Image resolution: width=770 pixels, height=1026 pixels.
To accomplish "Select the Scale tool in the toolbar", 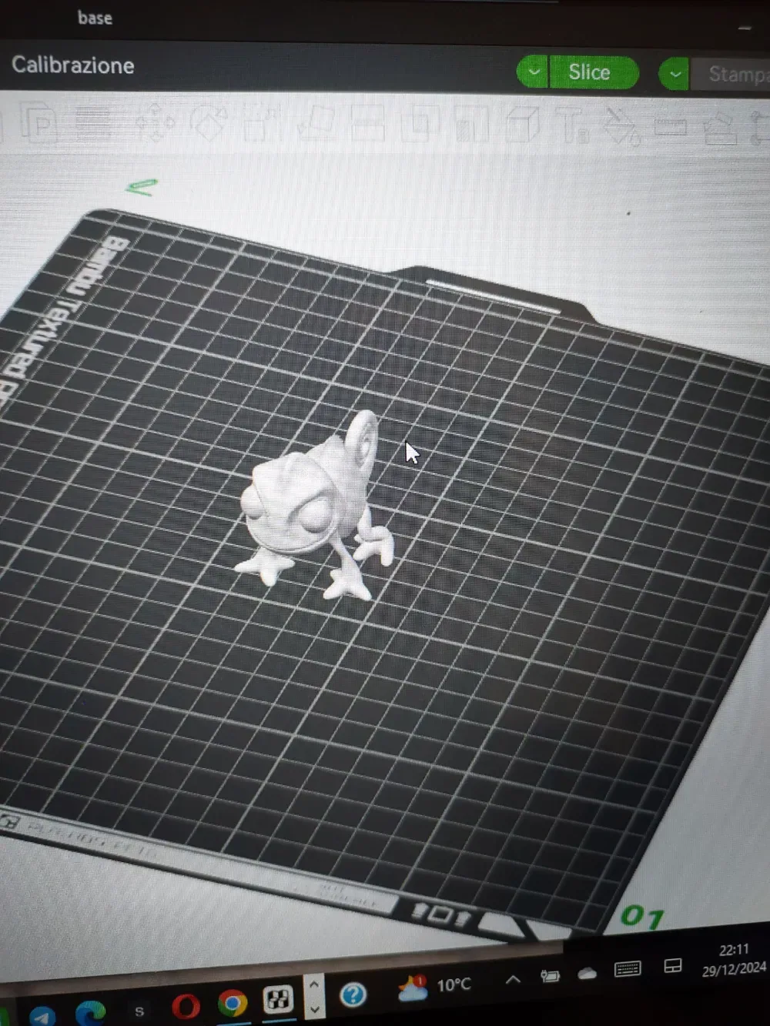I will [x=262, y=123].
